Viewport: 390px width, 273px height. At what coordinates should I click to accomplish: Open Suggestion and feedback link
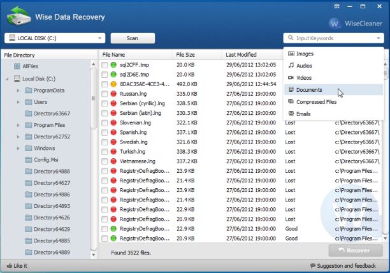(x=343, y=266)
